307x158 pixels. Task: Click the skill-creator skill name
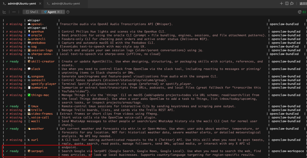pos(43,61)
